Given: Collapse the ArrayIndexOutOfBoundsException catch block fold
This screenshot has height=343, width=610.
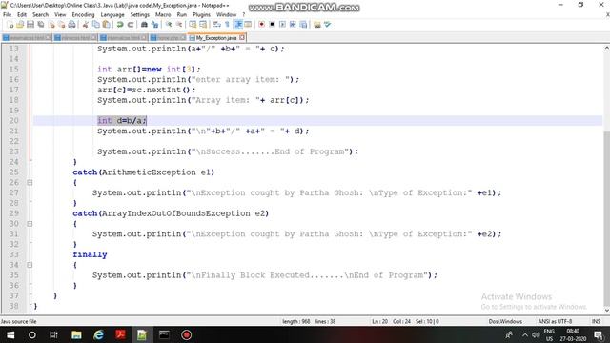Looking at the screenshot, I should point(30,224).
